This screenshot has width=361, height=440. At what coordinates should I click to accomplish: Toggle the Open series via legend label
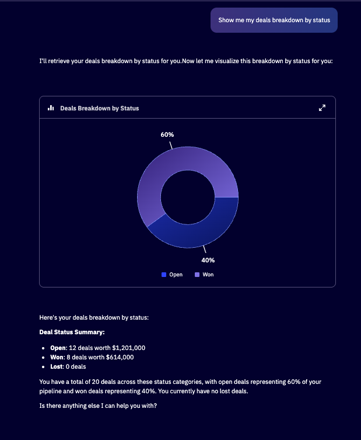point(176,275)
